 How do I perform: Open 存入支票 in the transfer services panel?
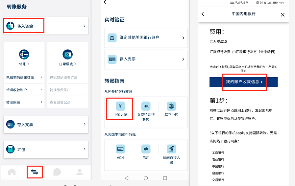pyautogui.click(x=46, y=124)
